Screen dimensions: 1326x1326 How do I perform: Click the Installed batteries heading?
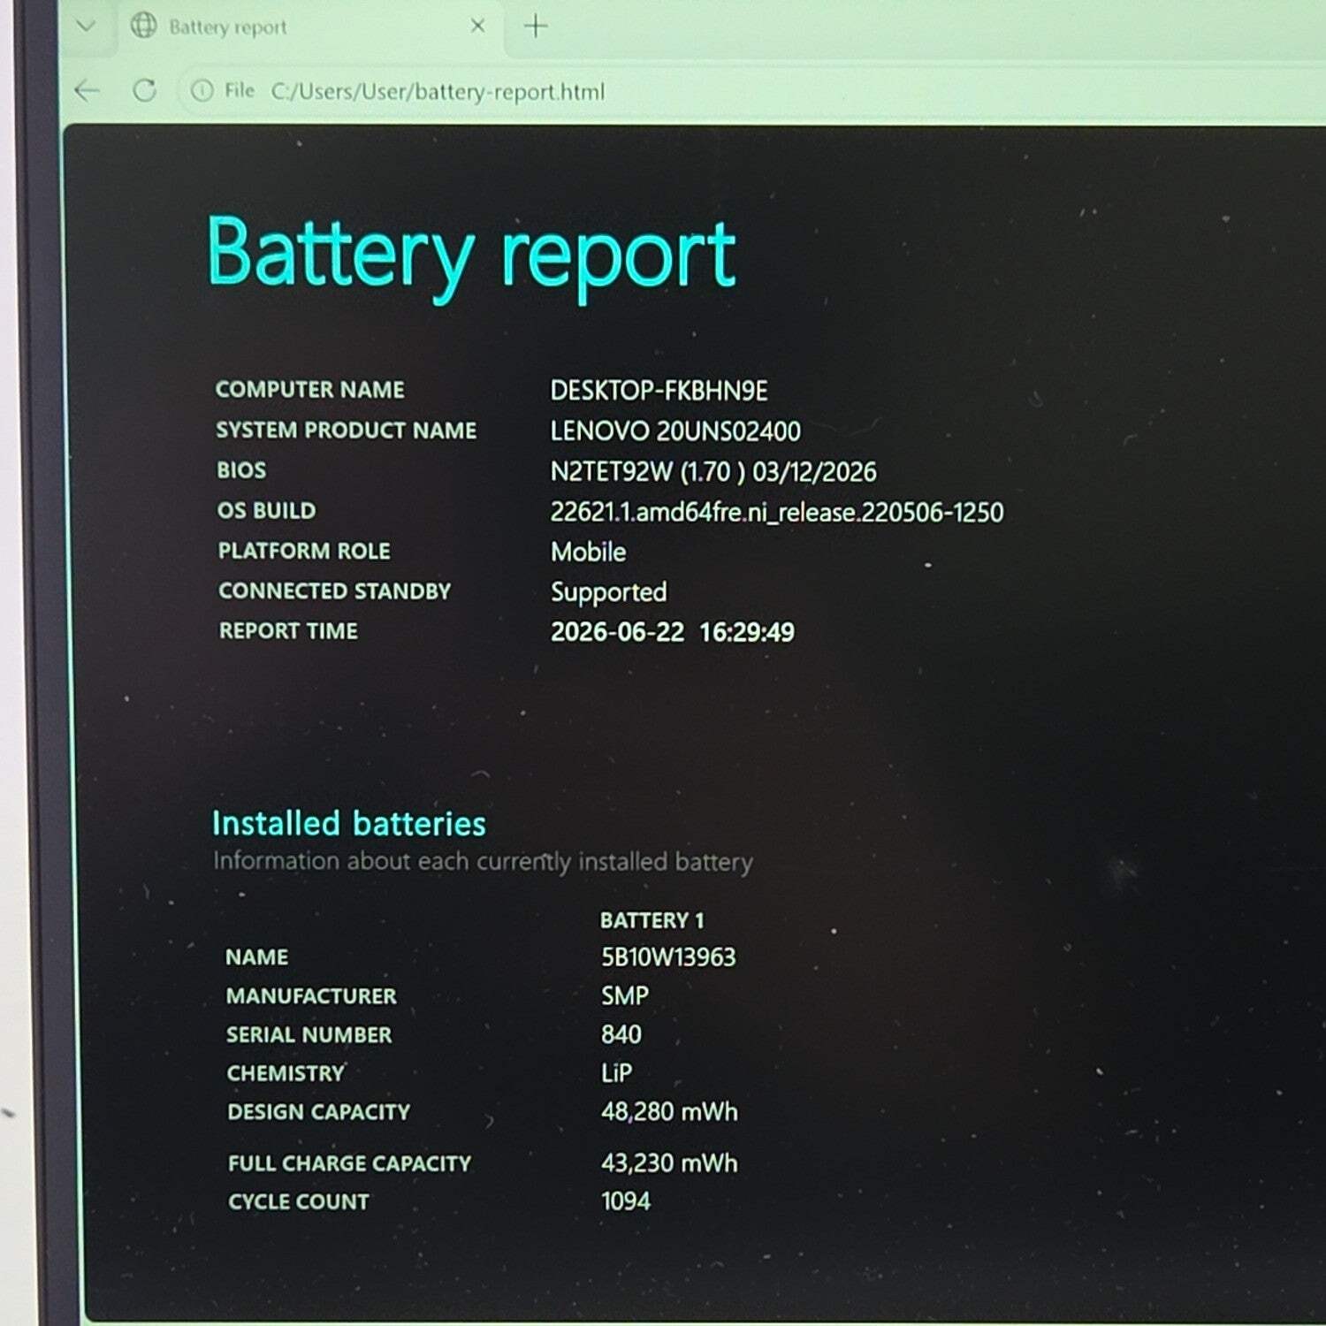[349, 824]
